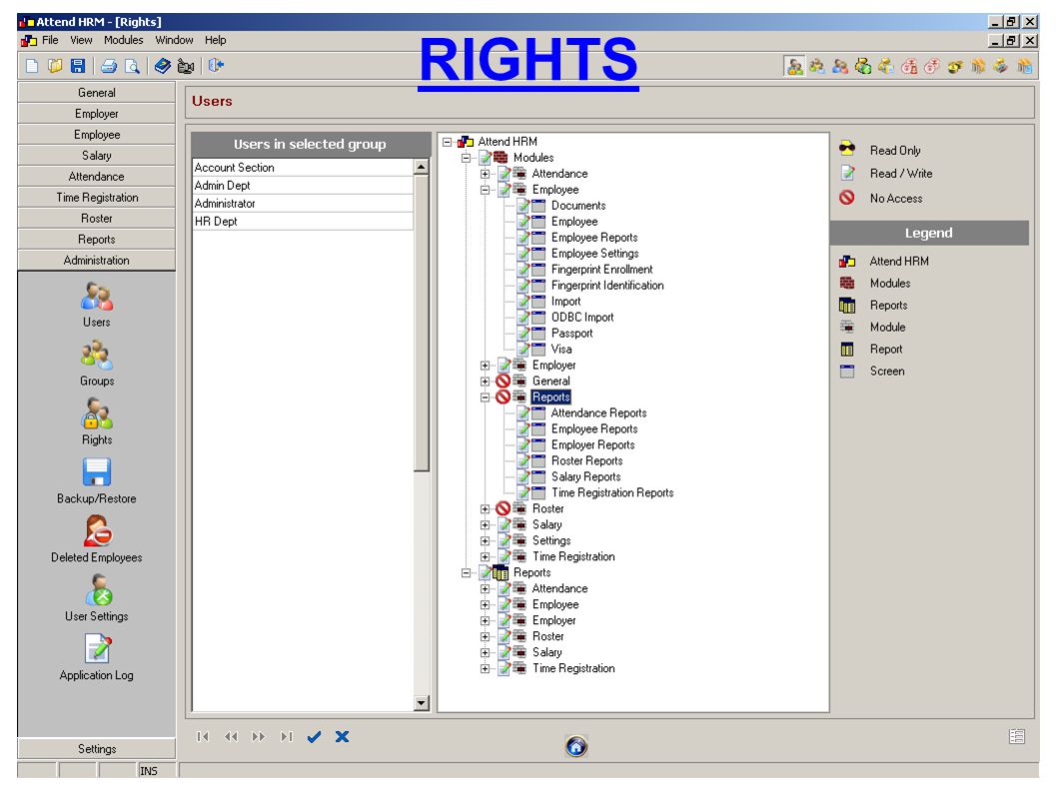The height and width of the screenshot is (792, 1057).
Task: Go to first record navigation button
Action: 203,737
